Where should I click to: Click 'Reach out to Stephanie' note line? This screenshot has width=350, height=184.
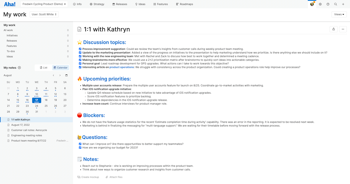click(138, 166)
